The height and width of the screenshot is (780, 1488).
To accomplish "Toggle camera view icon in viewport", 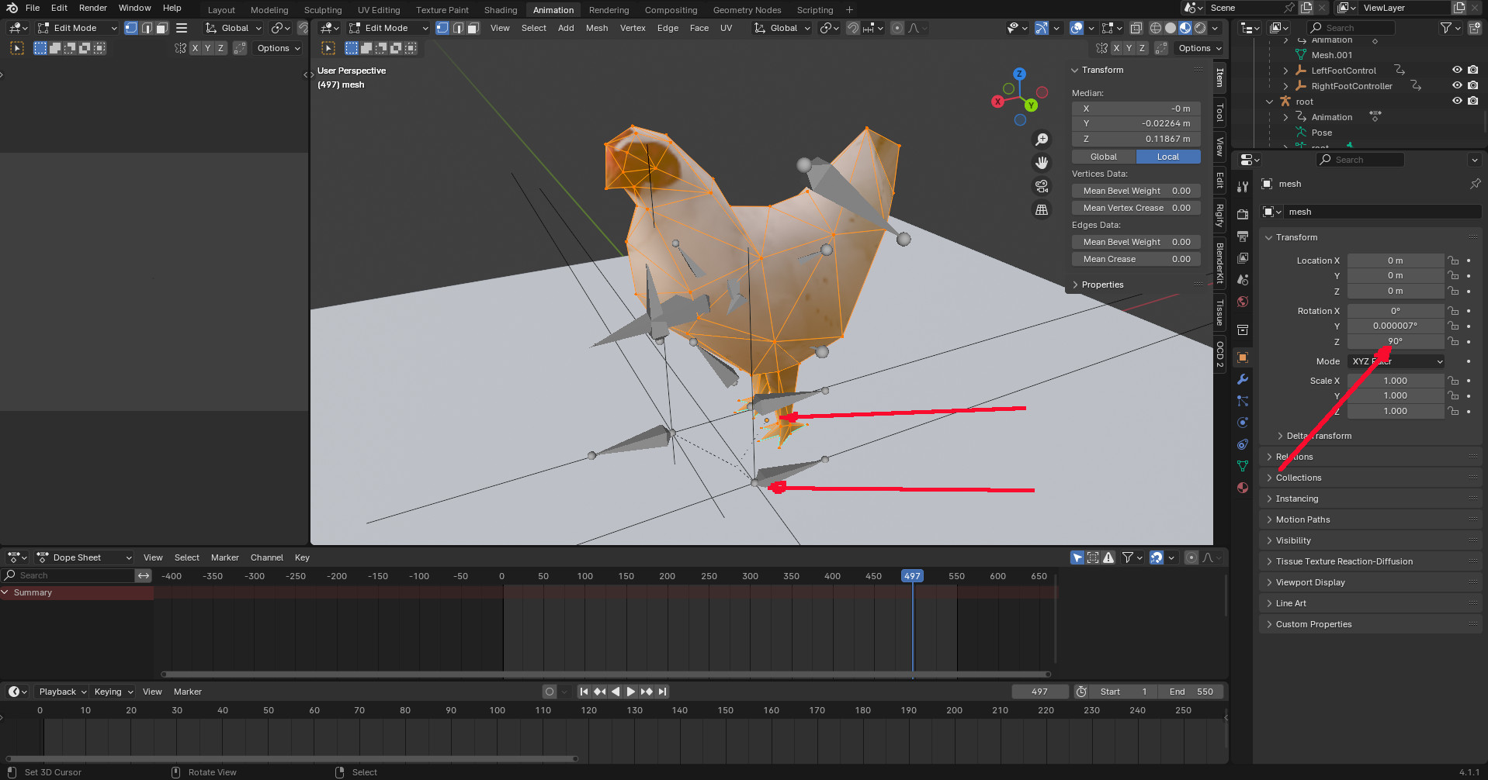I will (1042, 186).
